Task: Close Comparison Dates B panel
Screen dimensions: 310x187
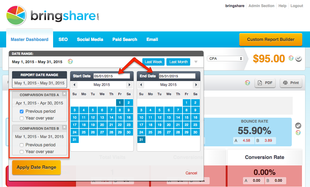Action: point(64,127)
